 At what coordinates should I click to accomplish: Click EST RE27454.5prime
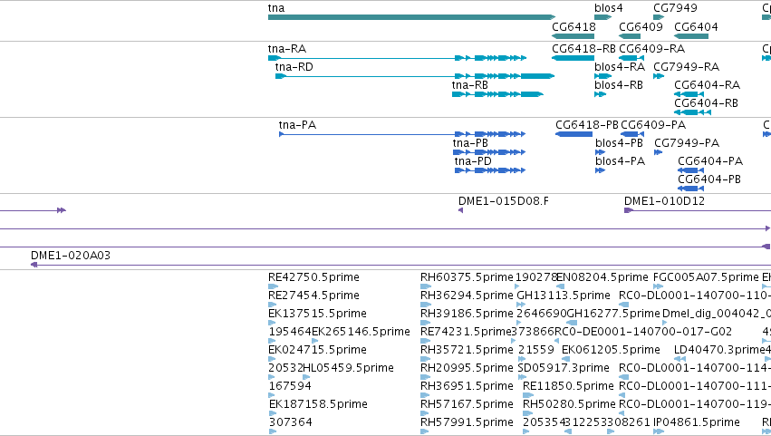[x=313, y=296]
